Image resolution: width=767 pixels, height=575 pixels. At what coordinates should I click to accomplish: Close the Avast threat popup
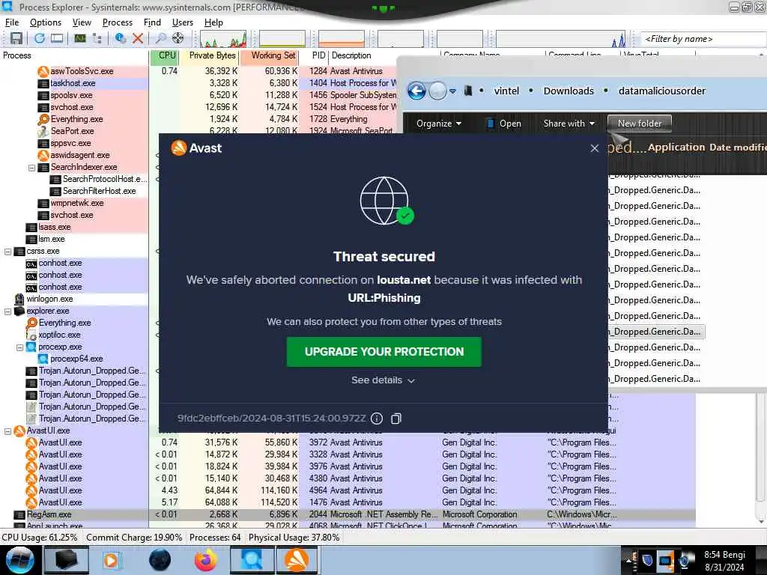(594, 148)
